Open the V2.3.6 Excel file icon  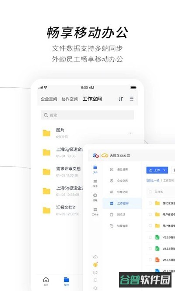[157, 248]
